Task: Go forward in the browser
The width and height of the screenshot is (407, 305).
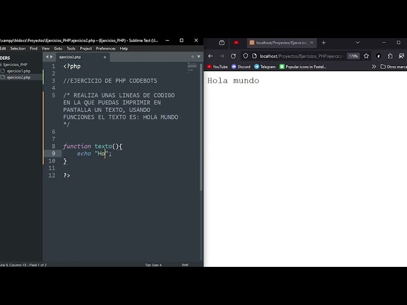Action: 222,56
